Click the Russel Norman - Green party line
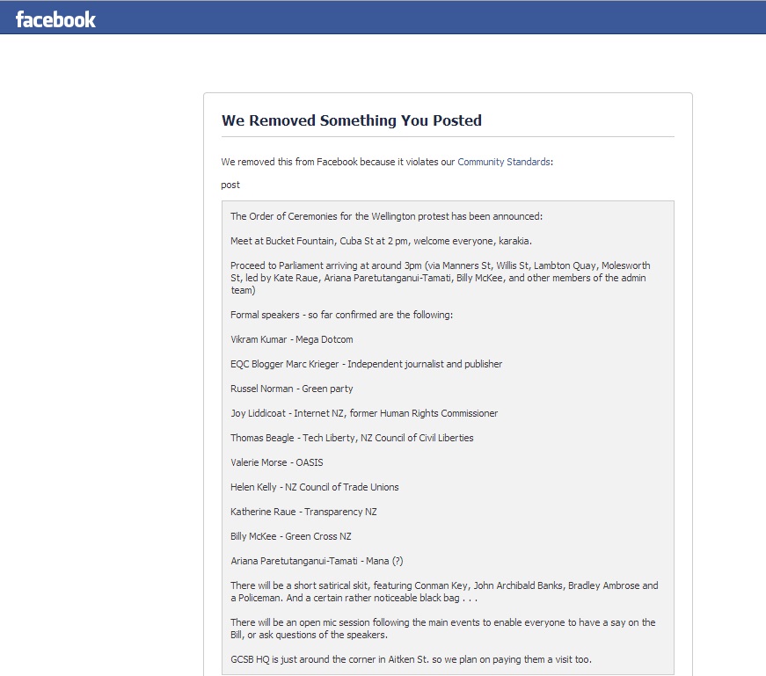 (292, 389)
